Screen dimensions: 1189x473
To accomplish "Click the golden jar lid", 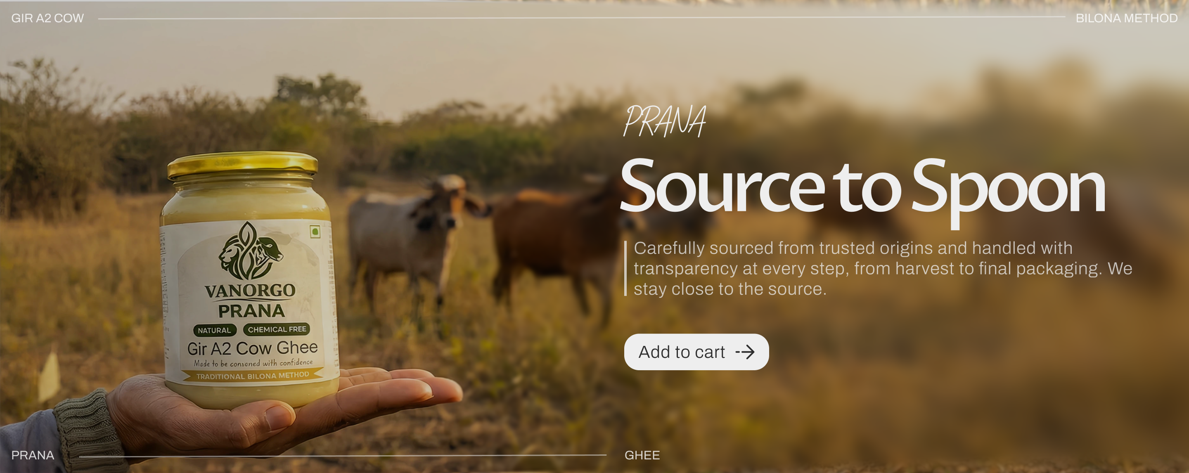I will click(x=242, y=165).
